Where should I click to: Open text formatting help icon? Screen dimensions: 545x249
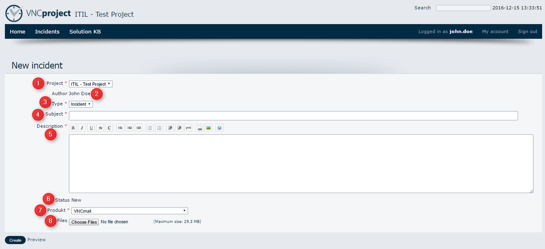pos(219,128)
